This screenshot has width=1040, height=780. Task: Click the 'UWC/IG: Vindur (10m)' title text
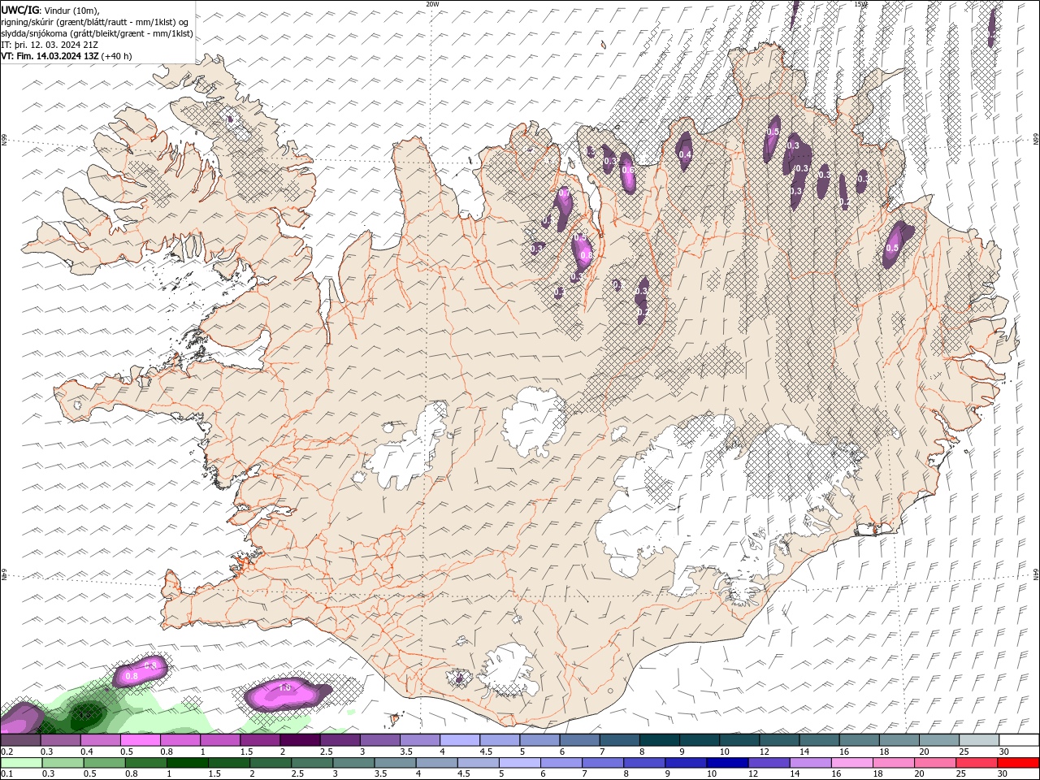click(51, 10)
